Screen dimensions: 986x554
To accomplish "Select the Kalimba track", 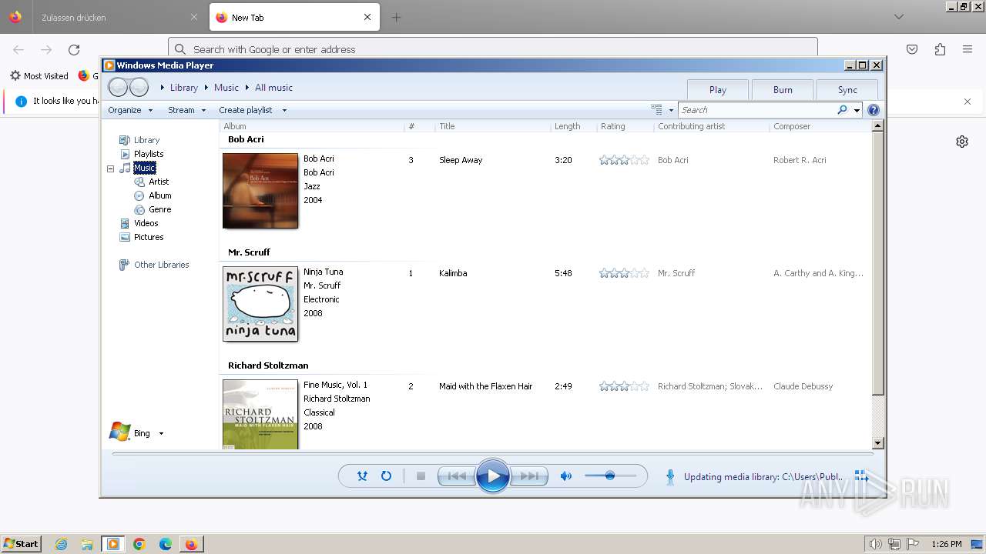I will (x=453, y=273).
